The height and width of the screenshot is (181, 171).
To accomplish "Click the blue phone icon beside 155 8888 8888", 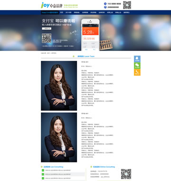I will click(105, 4).
